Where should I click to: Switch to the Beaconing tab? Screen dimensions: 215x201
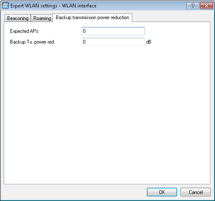pos(18,18)
